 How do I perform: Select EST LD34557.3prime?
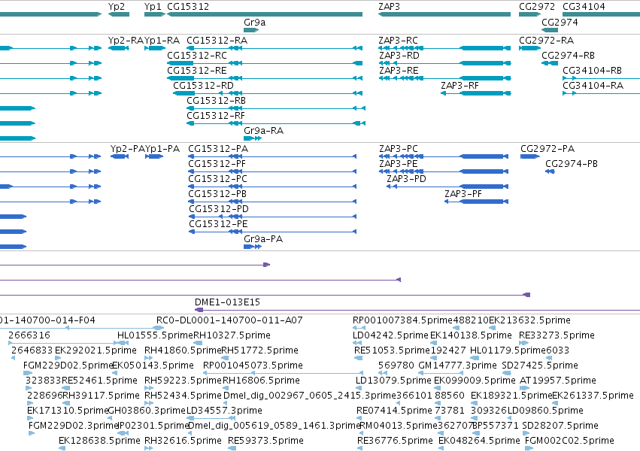[224, 411]
